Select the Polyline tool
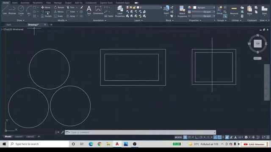 (12, 10)
